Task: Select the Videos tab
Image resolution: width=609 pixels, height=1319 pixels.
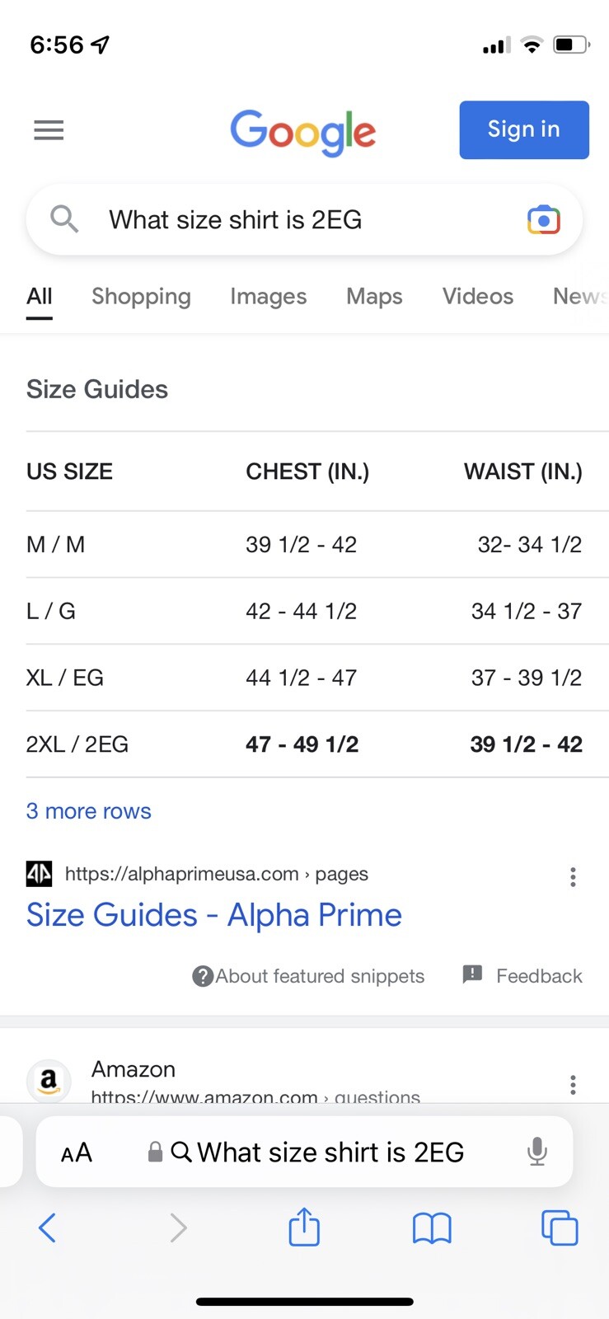Action: click(477, 297)
